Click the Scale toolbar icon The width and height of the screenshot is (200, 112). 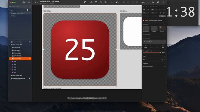[101, 2]
